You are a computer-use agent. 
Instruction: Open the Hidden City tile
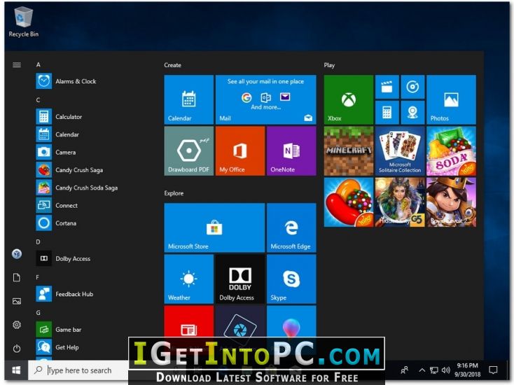[x=400, y=202]
